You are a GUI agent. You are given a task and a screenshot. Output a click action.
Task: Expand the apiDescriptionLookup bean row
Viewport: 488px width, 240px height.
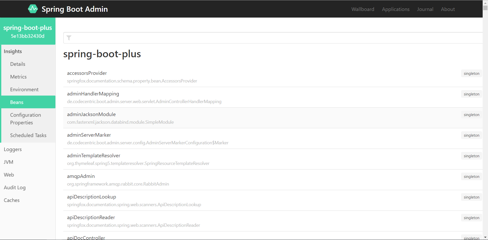(x=273, y=201)
